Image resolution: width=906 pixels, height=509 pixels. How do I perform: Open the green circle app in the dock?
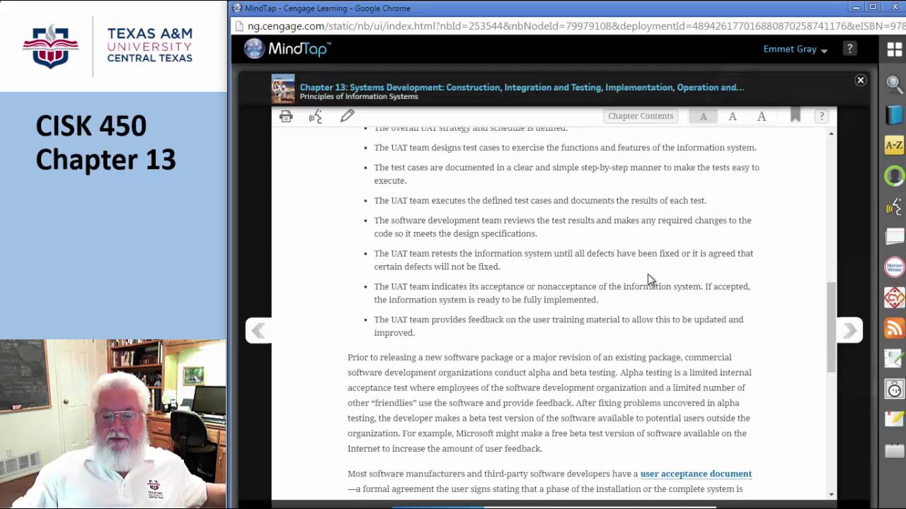click(895, 176)
